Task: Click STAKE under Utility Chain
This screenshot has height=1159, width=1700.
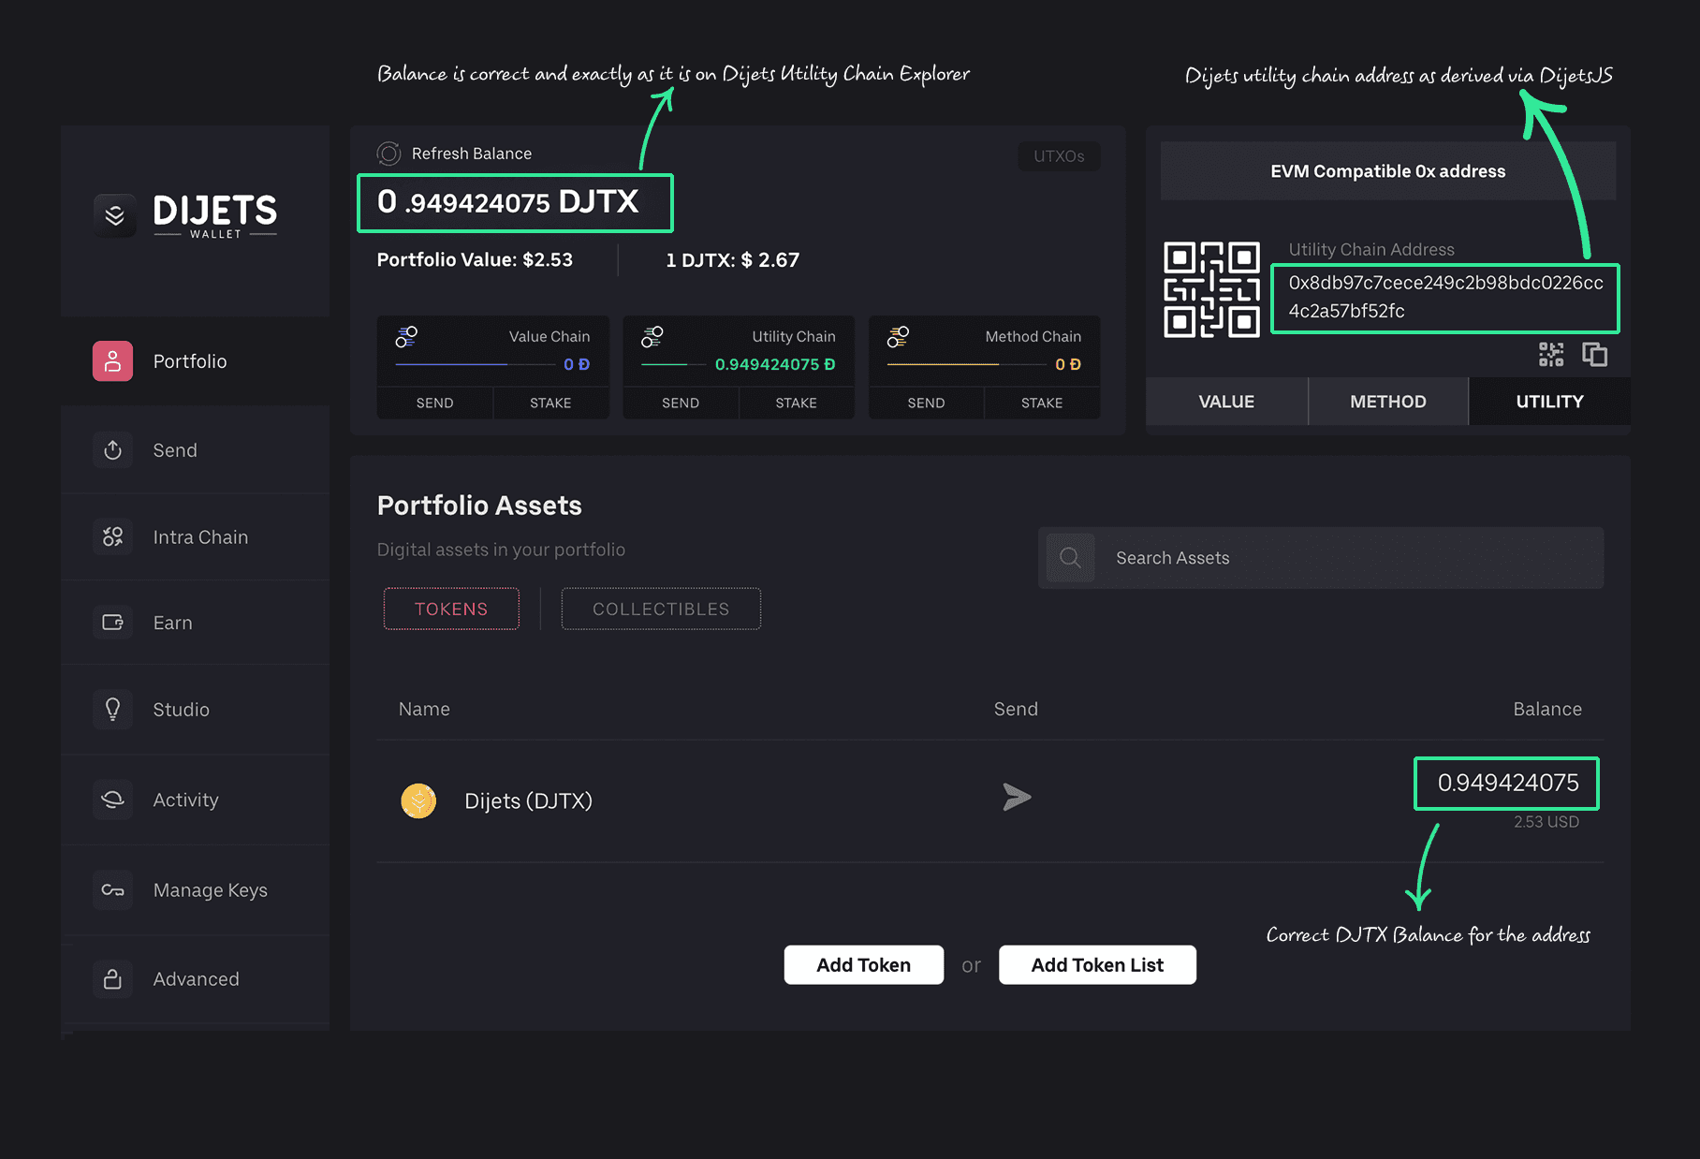Action: point(796,403)
